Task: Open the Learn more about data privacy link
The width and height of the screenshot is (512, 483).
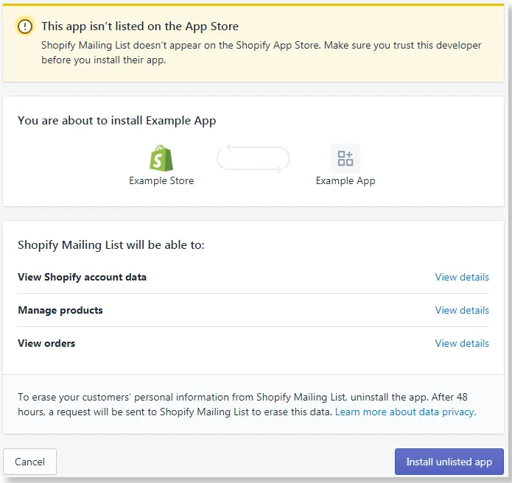Action: (x=405, y=412)
